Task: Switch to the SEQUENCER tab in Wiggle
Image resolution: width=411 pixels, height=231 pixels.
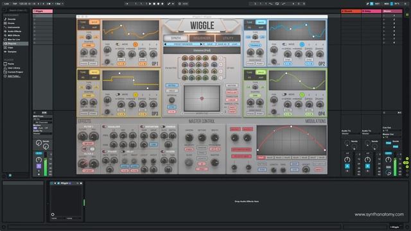Action: click(202, 38)
